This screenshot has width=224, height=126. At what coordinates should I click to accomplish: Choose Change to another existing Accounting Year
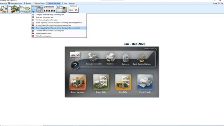click(x=59, y=15)
